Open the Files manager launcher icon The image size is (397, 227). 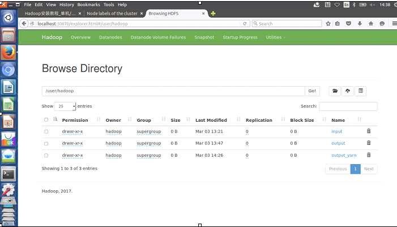click(8, 35)
